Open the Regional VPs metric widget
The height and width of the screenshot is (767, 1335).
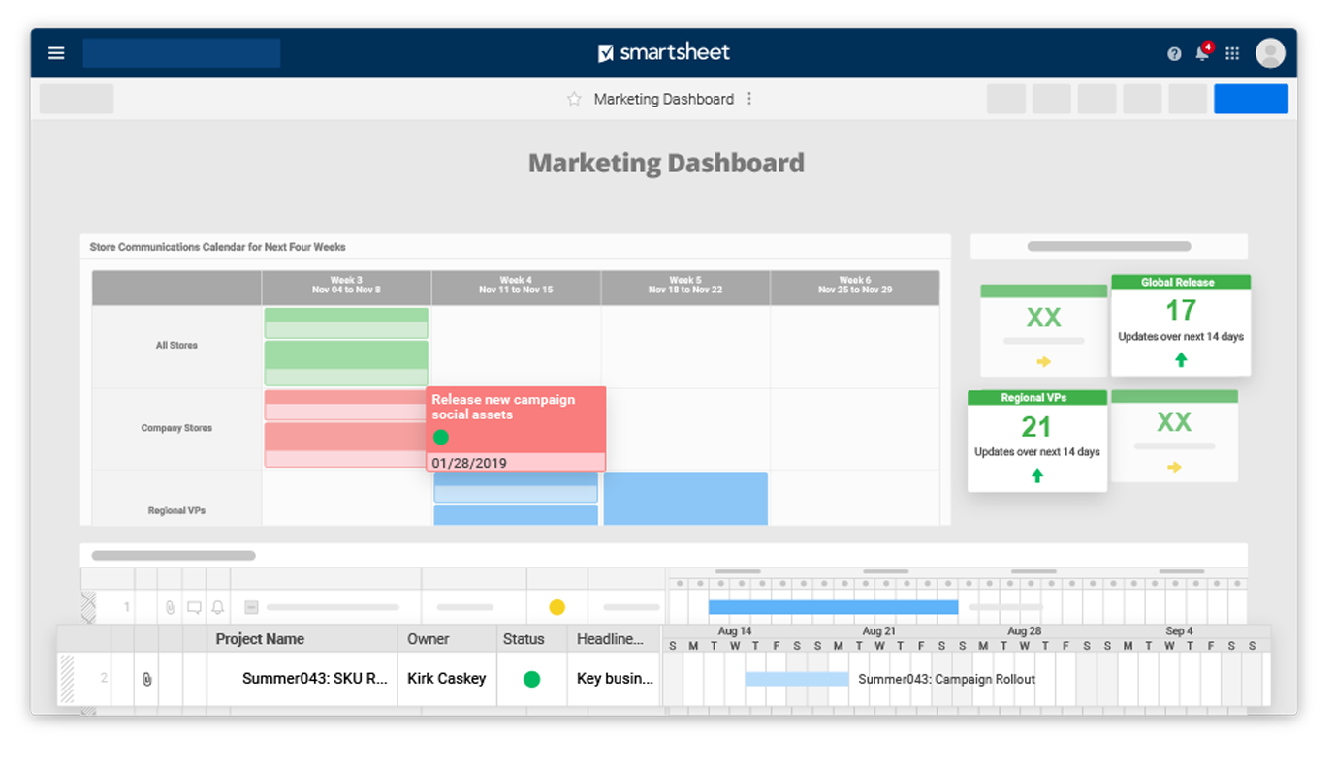coord(1036,441)
